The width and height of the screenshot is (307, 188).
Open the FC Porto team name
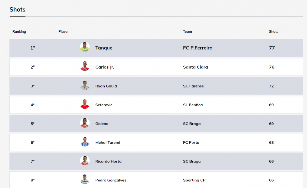point(191,143)
